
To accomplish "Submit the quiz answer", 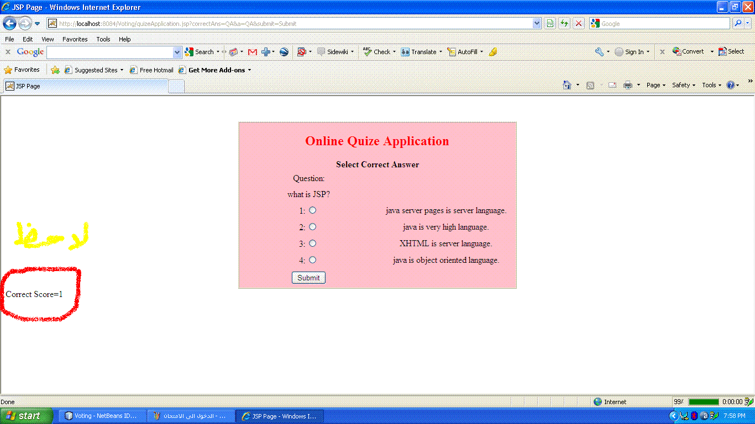I will 308,278.
